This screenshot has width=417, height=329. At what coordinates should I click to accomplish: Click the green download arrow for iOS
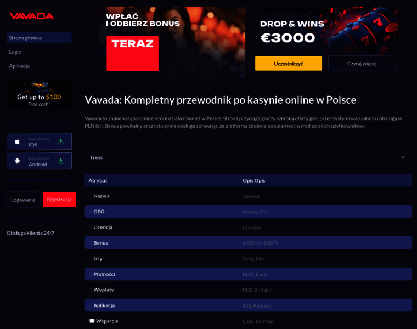pos(61,141)
